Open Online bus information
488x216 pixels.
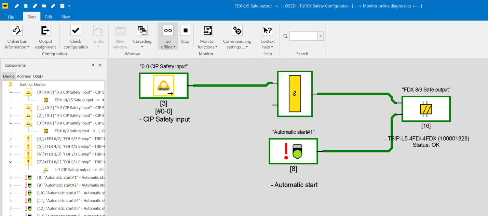pyautogui.click(x=17, y=37)
